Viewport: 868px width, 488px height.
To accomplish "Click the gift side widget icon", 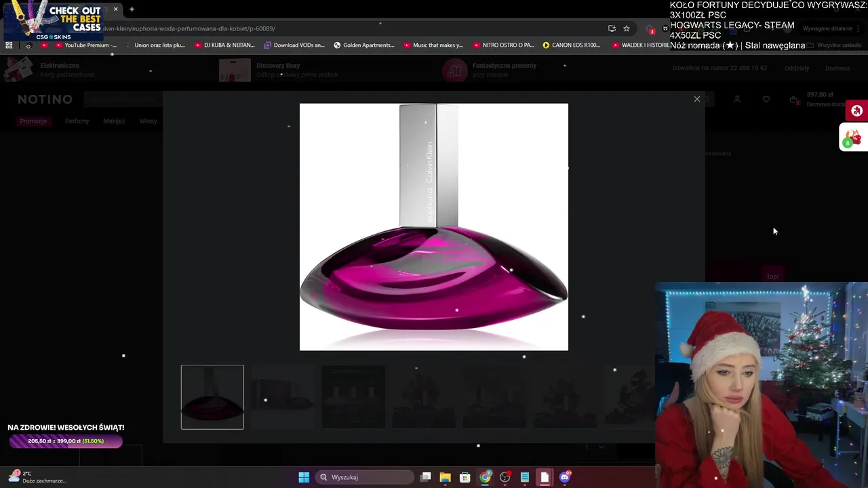I will (853, 138).
